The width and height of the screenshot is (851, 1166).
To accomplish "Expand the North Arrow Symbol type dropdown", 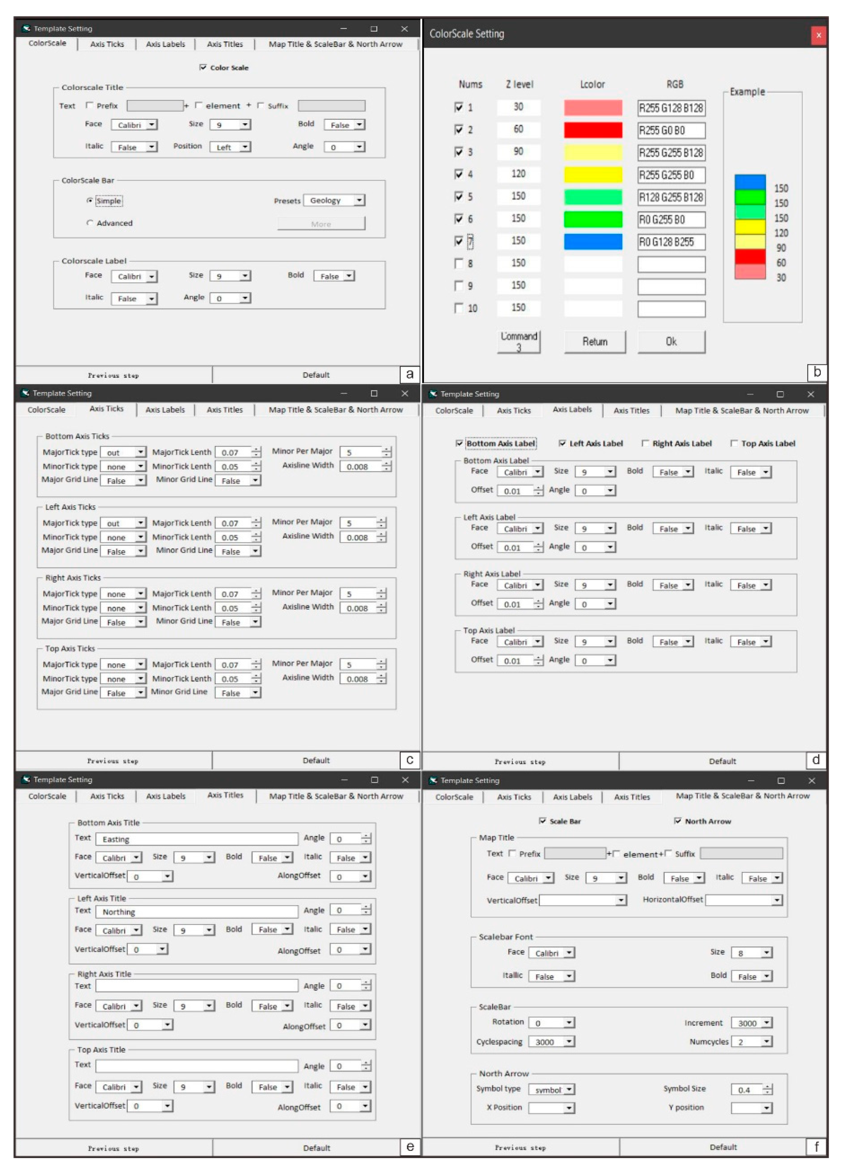I will 569,1089.
